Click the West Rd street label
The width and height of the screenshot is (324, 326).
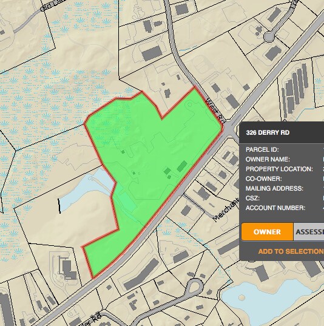point(216,110)
